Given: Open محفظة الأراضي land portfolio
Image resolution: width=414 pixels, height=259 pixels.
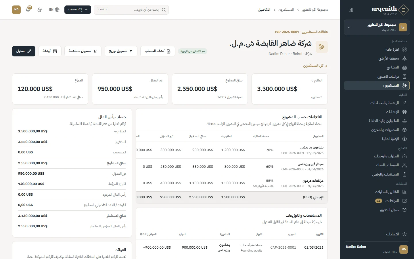Looking at the screenshot, I should tap(377, 58).
